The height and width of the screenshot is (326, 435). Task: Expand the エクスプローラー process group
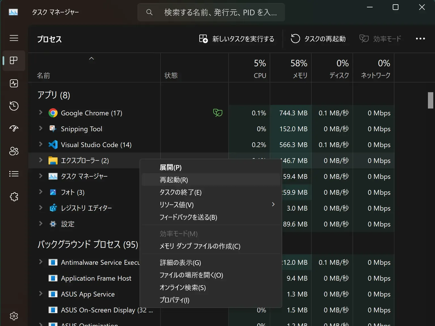[x=41, y=160]
